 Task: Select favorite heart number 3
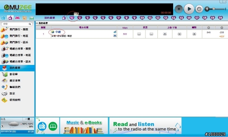pyautogui.click(x=88, y=18)
